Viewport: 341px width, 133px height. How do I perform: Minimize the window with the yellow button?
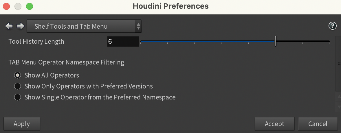[18, 6]
